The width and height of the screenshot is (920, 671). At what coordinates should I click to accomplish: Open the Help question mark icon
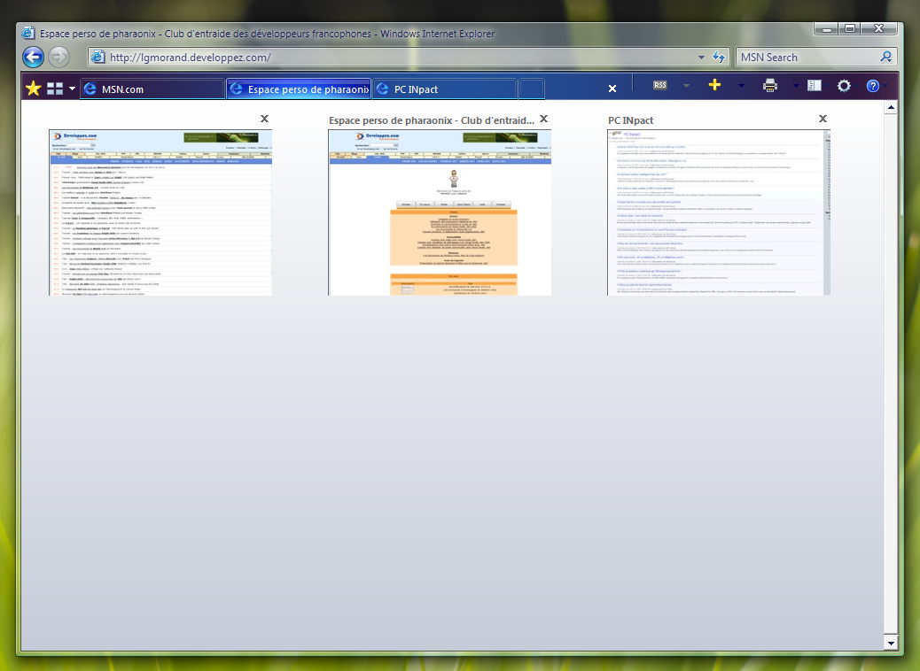pyautogui.click(x=873, y=86)
